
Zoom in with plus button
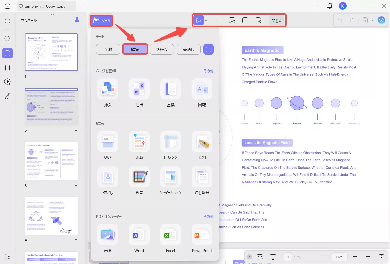[368, 257]
